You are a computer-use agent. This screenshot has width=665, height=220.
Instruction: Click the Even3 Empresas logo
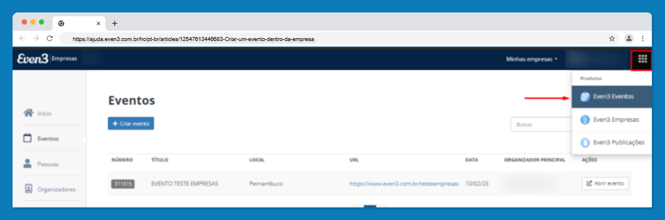[x=47, y=59]
